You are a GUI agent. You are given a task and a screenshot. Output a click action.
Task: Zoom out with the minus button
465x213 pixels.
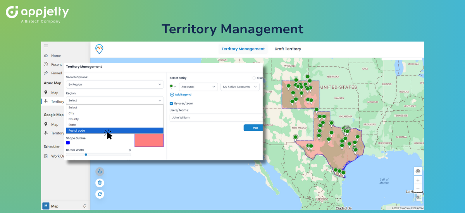coord(418,188)
